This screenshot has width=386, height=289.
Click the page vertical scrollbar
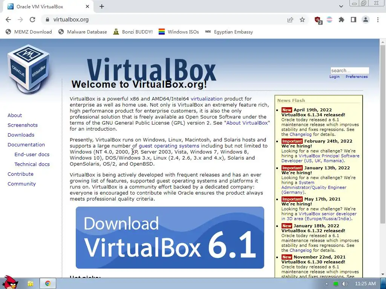(x=383, y=135)
